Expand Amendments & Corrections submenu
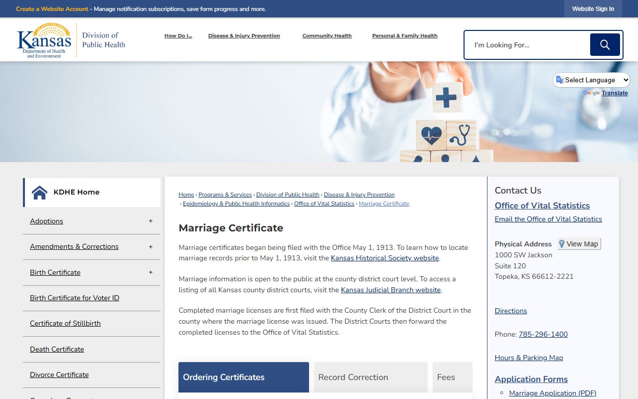The width and height of the screenshot is (638, 399). (x=151, y=247)
